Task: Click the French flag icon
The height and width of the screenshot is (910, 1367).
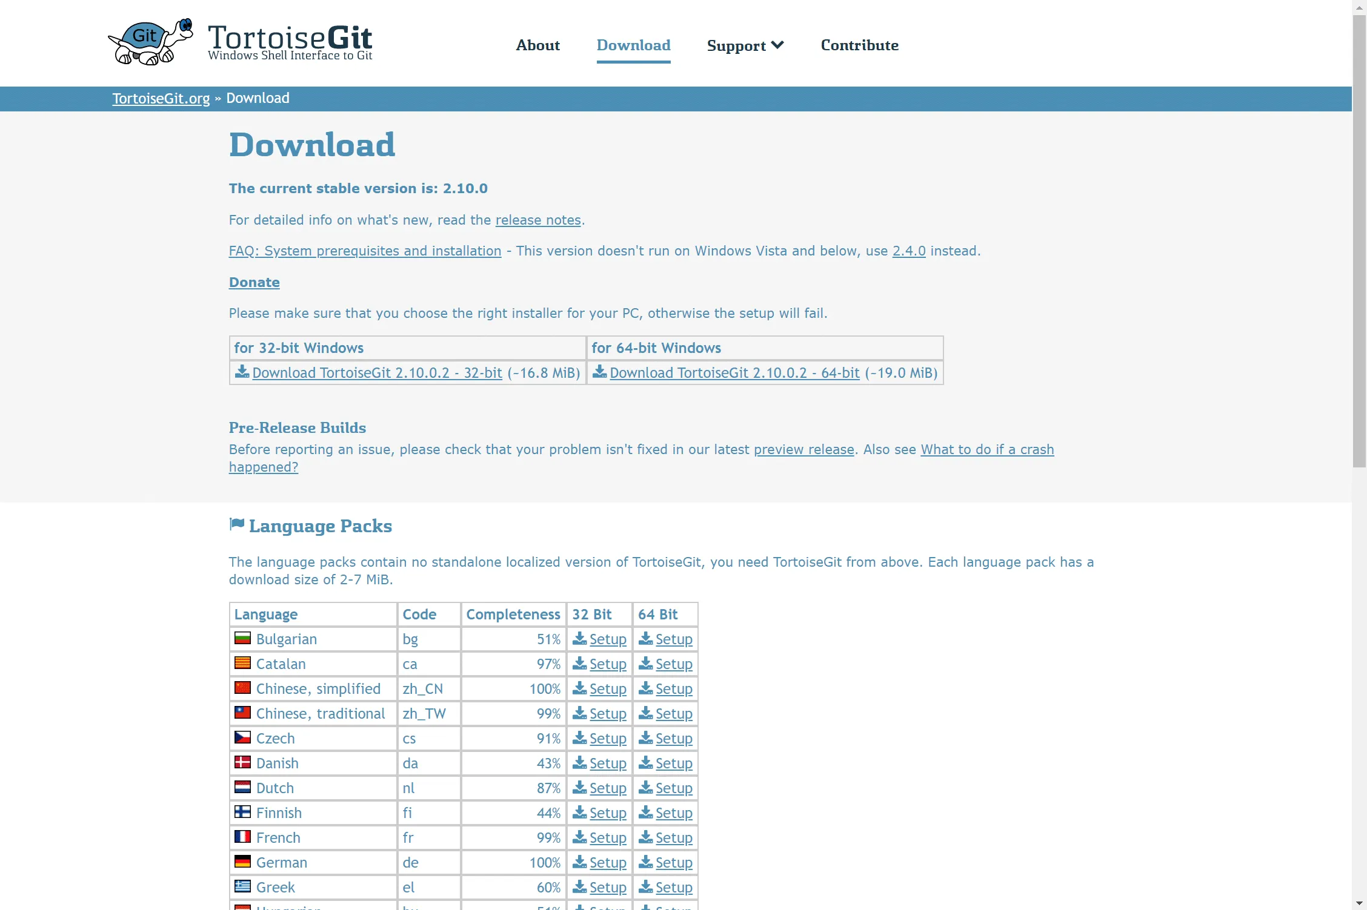Action: 242,837
